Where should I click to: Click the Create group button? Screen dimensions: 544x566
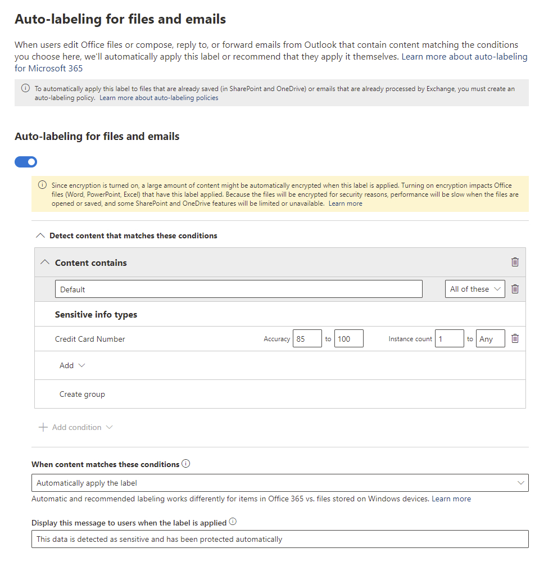pyautogui.click(x=82, y=394)
